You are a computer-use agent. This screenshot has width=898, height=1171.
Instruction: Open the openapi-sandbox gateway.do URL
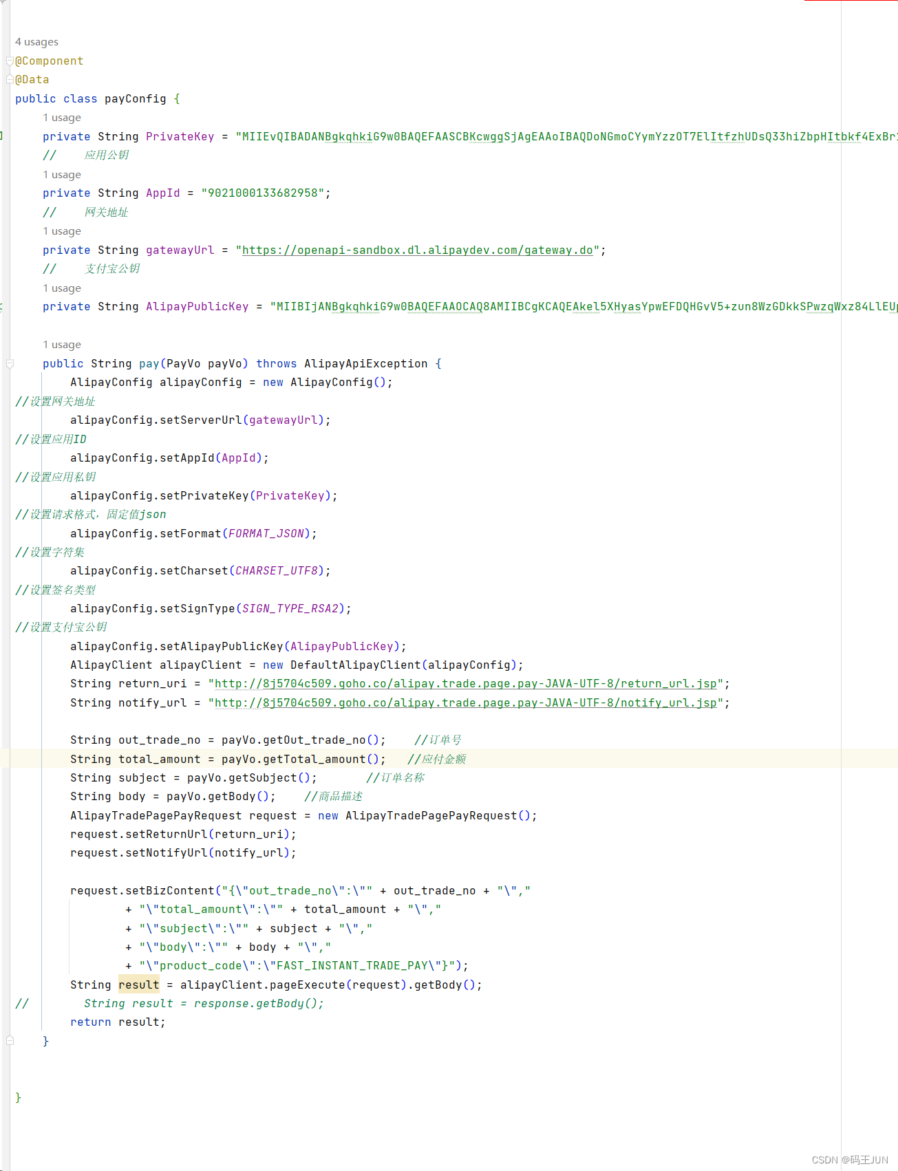[x=417, y=250]
